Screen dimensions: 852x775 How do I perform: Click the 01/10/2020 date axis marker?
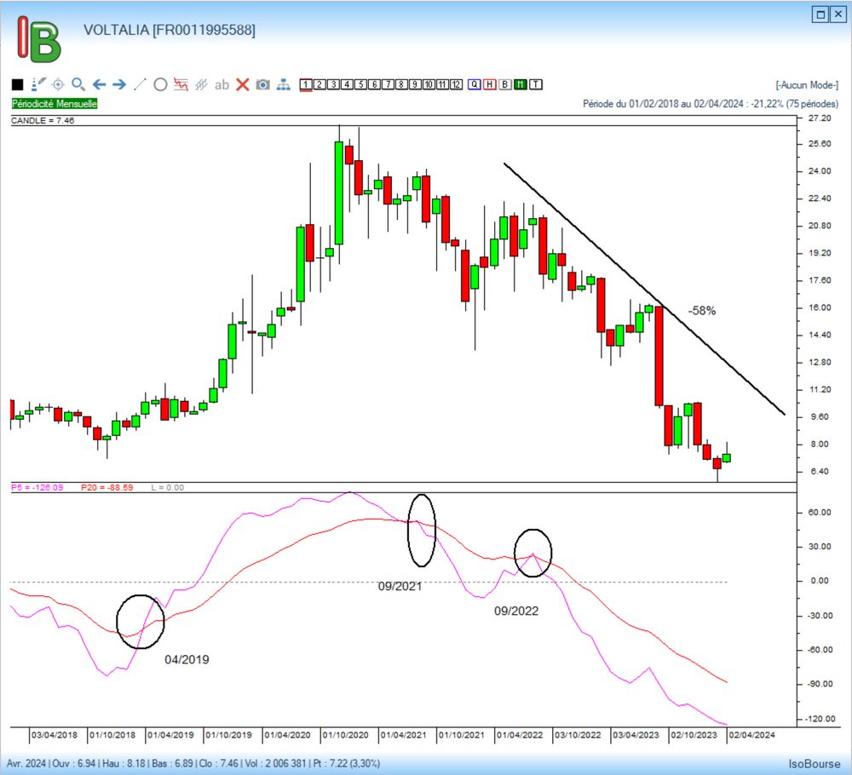pyautogui.click(x=346, y=735)
